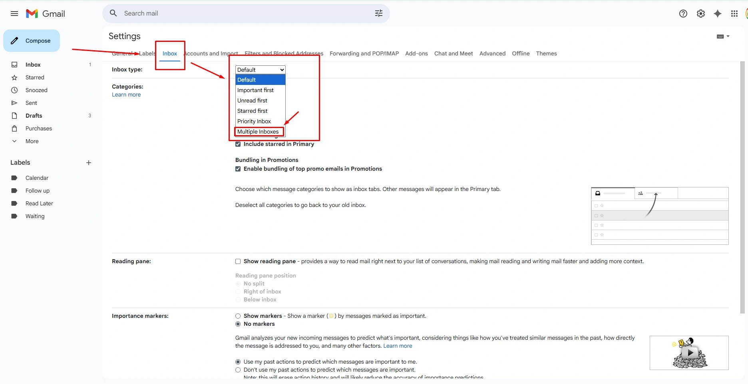Click the Snoozed clock icon
Screen dimensions: 748x384
[x=14, y=90]
